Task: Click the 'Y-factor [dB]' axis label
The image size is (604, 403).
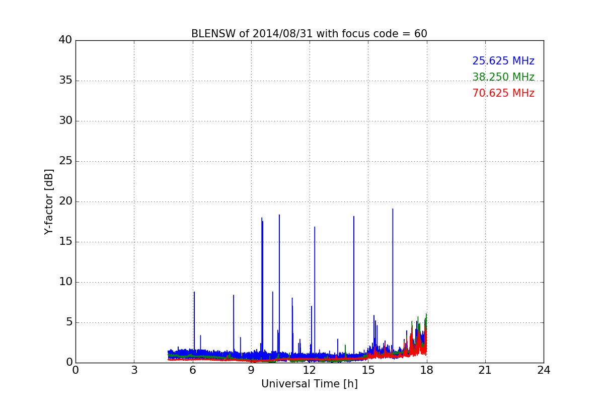Action: point(49,201)
